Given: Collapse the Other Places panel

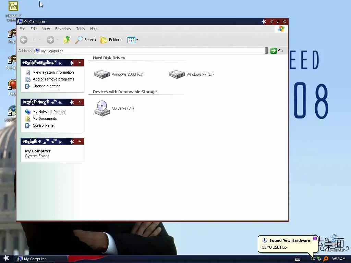Looking at the screenshot, I should click(x=80, y=102).
